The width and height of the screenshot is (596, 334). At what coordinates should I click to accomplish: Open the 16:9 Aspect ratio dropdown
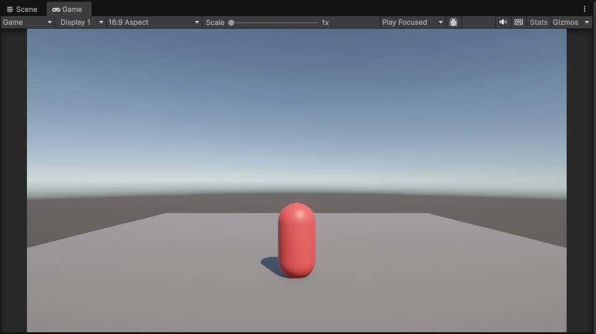pos(154,22)
